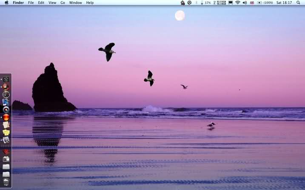Image resolution: width=305 pixels, height=190 pixels.
Task: Open the volume speaker menu
Action: pos(245,3)
